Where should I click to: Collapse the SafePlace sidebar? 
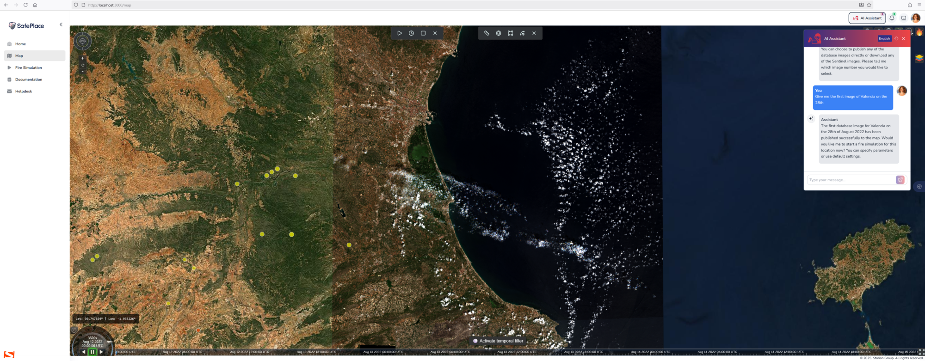coord(61,24)
